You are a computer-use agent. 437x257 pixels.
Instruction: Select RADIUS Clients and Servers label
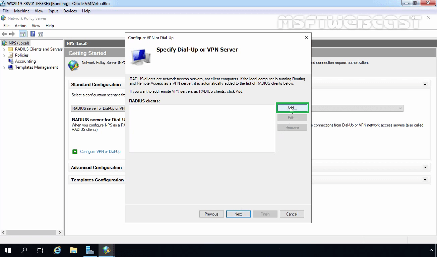[39, 49]
